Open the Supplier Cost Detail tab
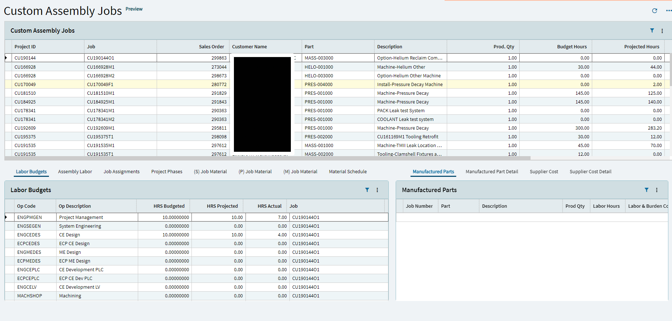Viewport: 672px width, 321px height. [590, 172]
